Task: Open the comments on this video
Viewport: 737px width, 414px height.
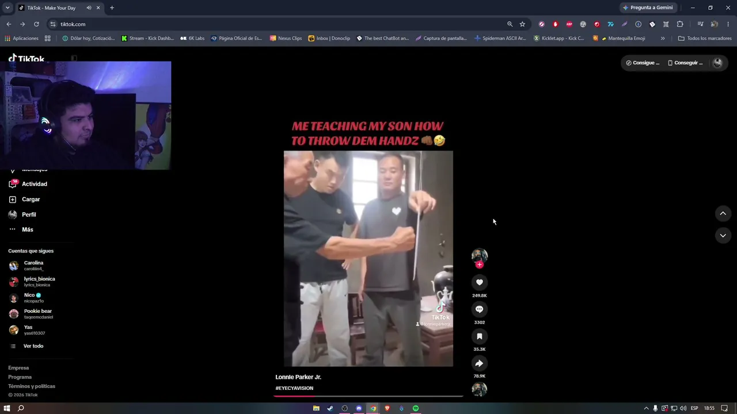Action: point(479,309)
